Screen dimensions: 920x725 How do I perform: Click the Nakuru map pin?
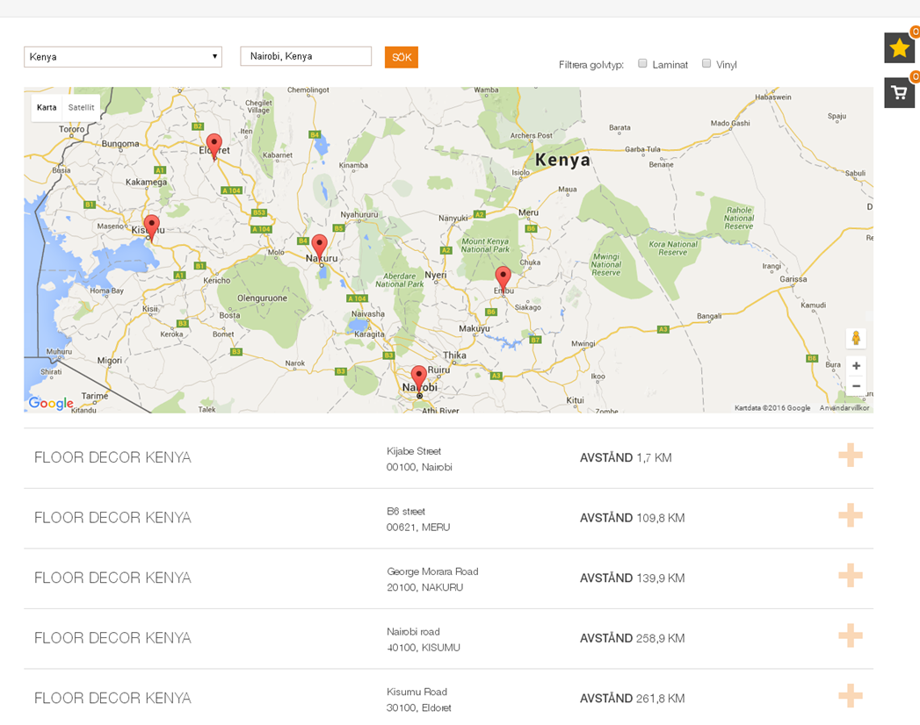click(x=319, y=247)
